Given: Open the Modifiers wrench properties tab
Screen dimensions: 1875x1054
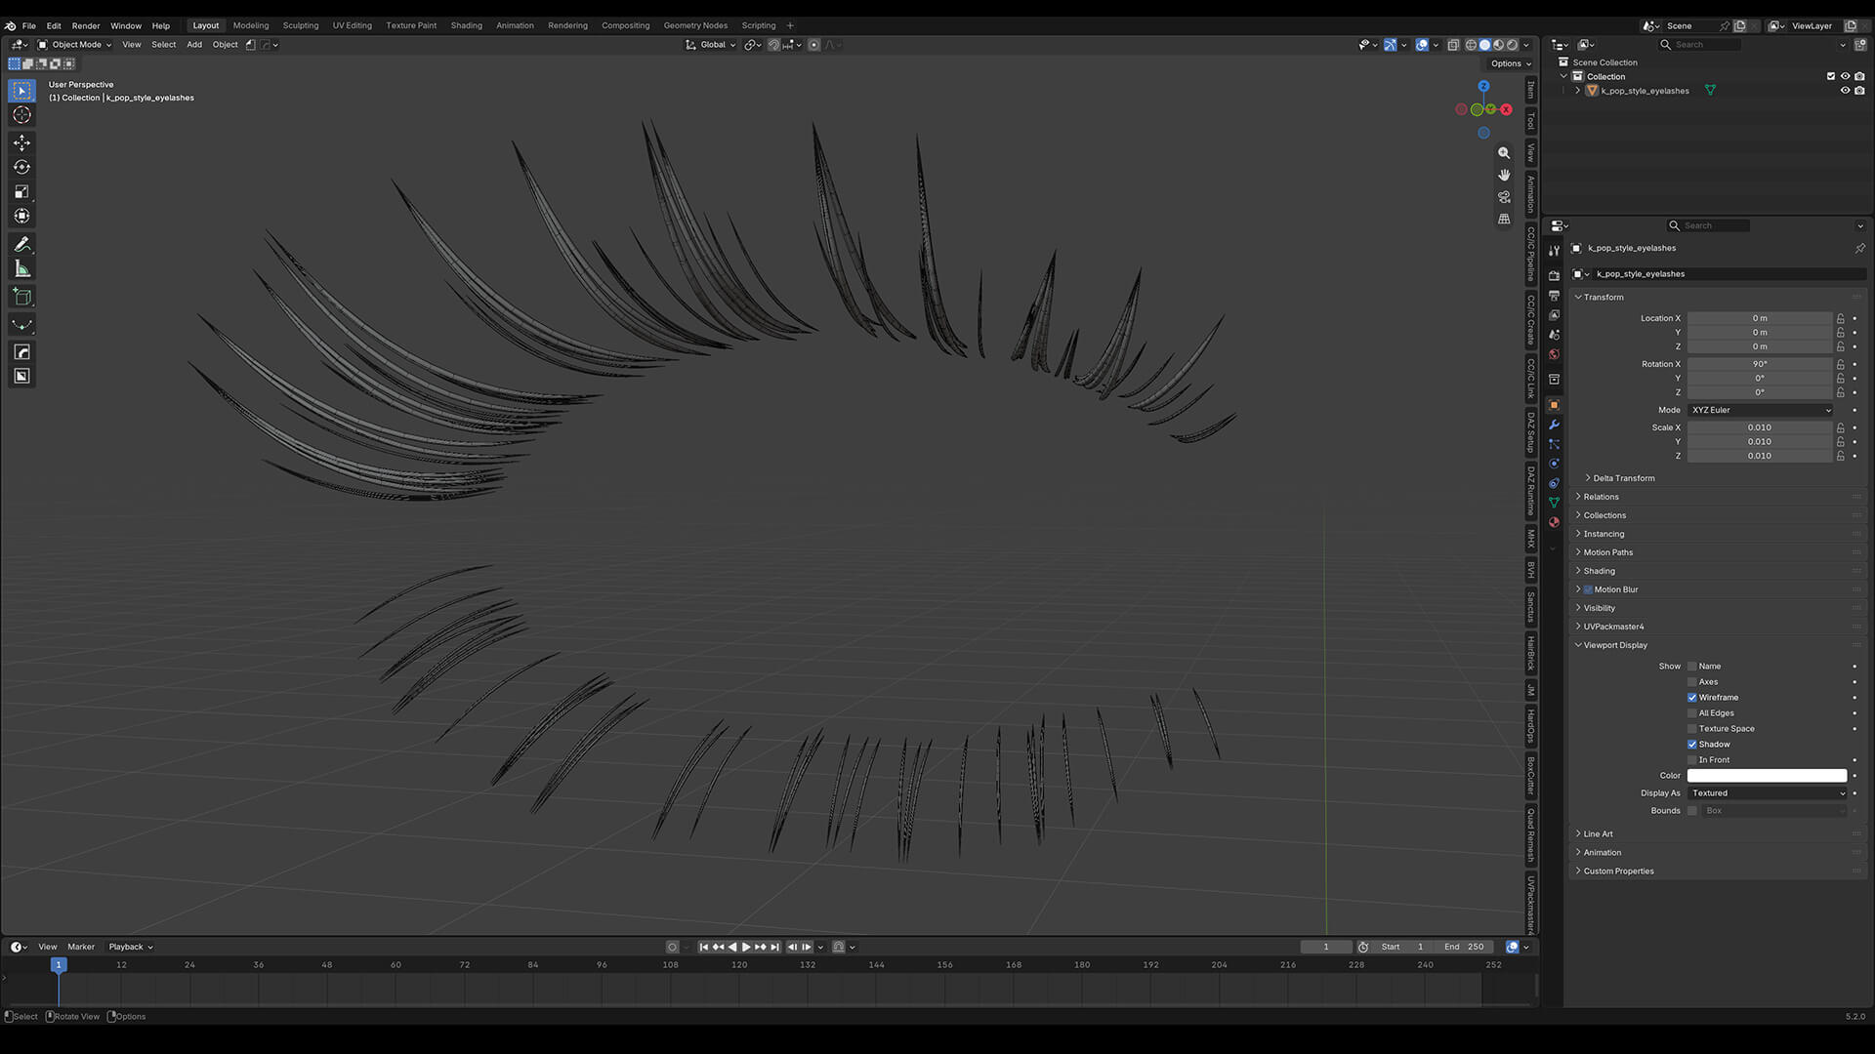Looking at the screenshot, I should coord(1554,425).
